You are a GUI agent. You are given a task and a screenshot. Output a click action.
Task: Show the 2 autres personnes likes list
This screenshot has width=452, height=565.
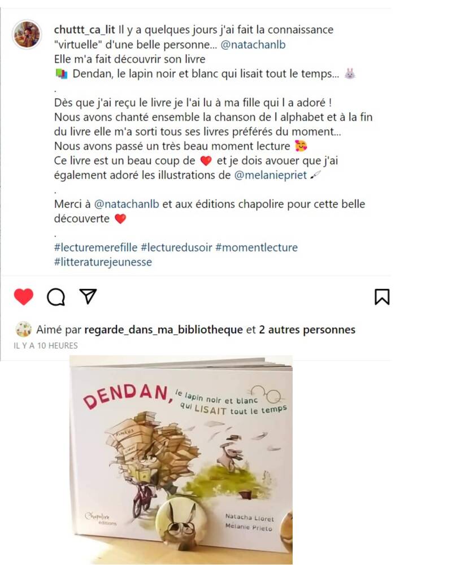(307, 329)
